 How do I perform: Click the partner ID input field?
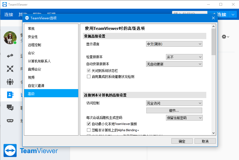pos(190,12)
